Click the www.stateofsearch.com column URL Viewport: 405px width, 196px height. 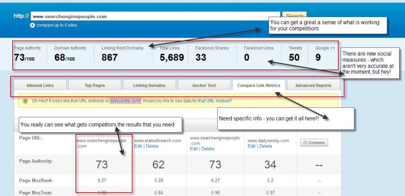click(x=158, y=141)
